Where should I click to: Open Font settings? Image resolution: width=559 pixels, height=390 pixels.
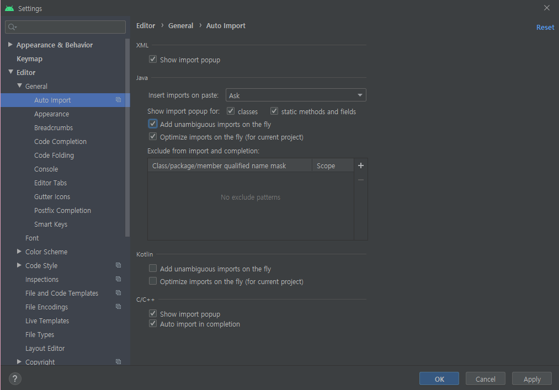tap(32, 238)
